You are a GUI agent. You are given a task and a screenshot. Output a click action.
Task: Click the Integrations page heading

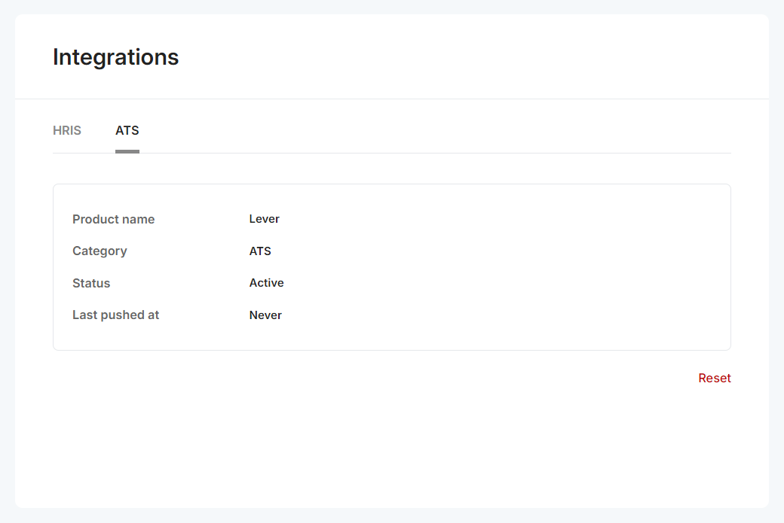[x=115, y=57]
